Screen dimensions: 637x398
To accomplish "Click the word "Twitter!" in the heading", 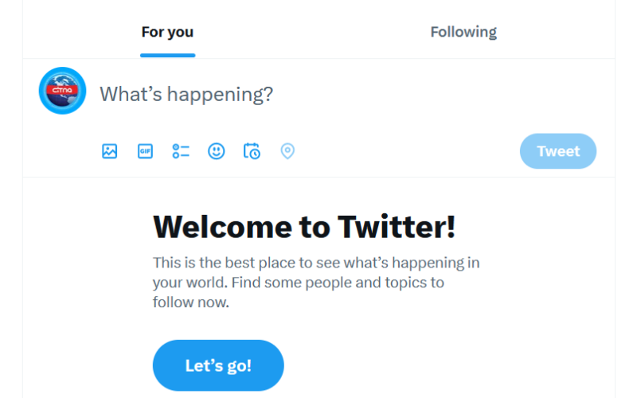I will (x=397, y=227).
